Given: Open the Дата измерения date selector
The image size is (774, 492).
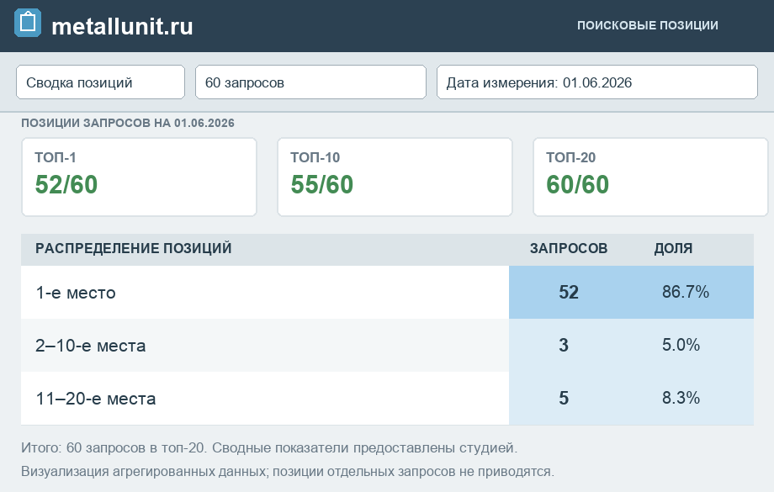Looking at the screenshot, I should 597,82.
